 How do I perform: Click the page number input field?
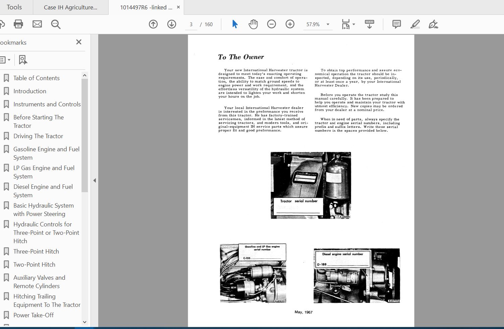tap(191, 24)
